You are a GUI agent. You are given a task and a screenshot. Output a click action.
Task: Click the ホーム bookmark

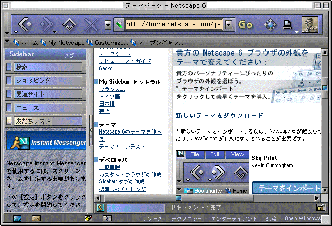pos(25,43)
